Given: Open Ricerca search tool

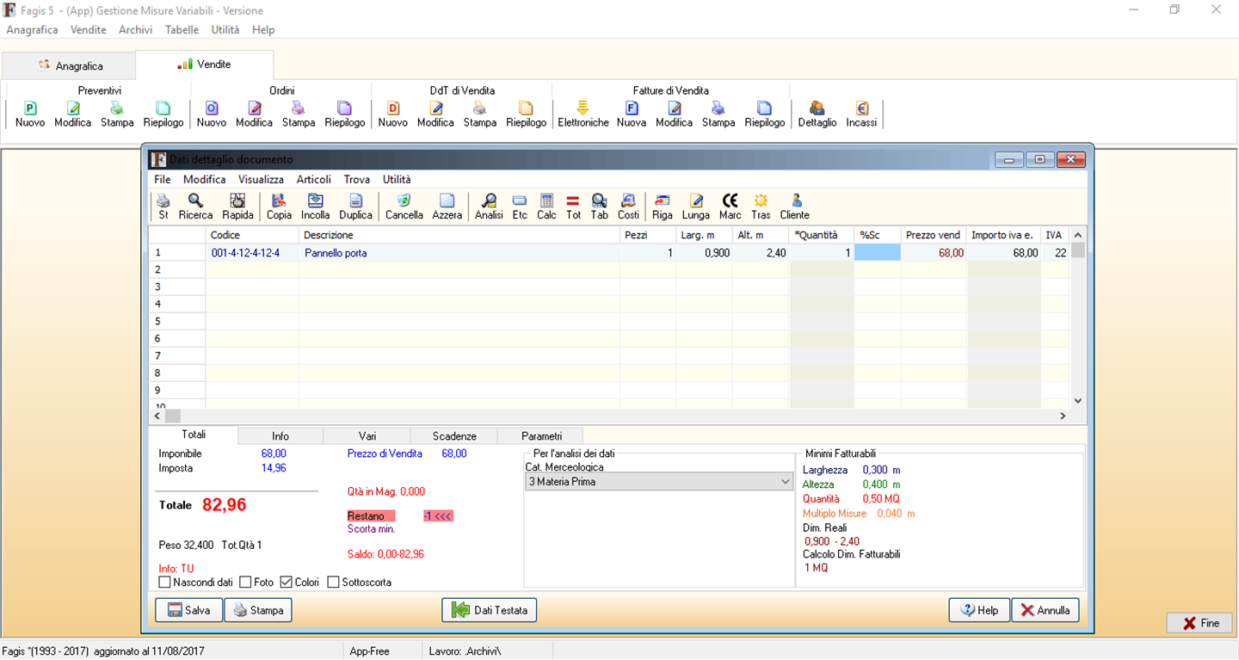Looking at the screenshot, I should point(195,207).
